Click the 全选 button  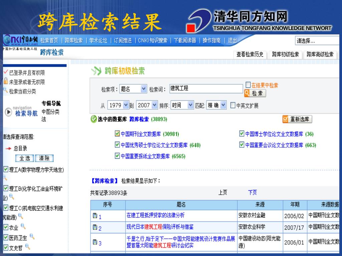(25, 158)
